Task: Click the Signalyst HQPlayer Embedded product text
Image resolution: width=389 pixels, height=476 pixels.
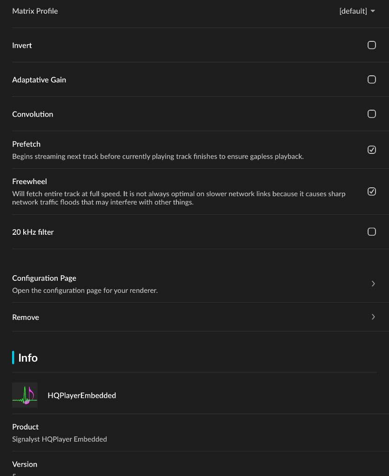Action: tap(60, 439)
